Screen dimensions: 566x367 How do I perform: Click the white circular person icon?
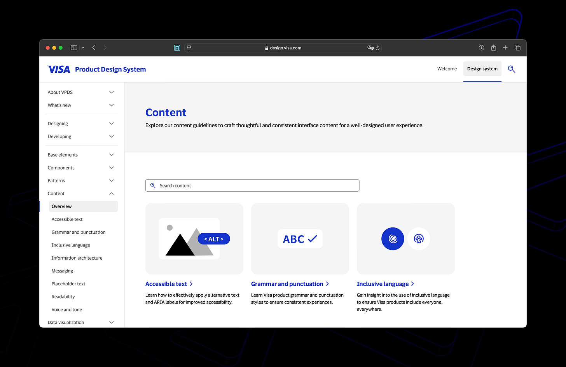pyautogui.click(x=419, y=239)
